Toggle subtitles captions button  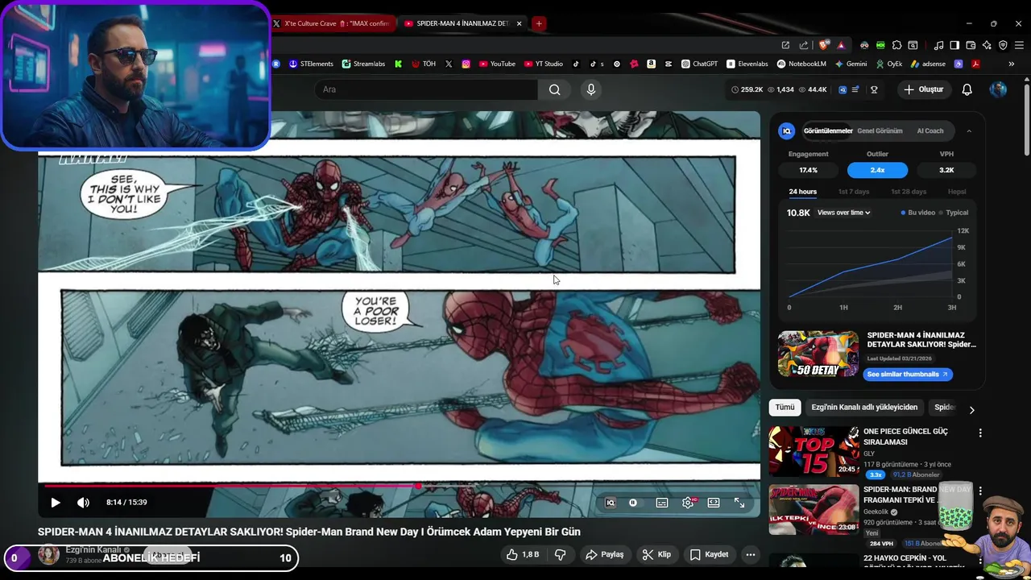click(x=662, y=503)
